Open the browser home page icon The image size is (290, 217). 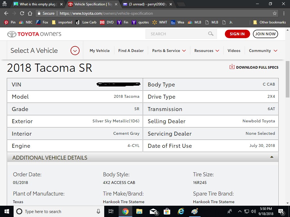pos(30,13)
